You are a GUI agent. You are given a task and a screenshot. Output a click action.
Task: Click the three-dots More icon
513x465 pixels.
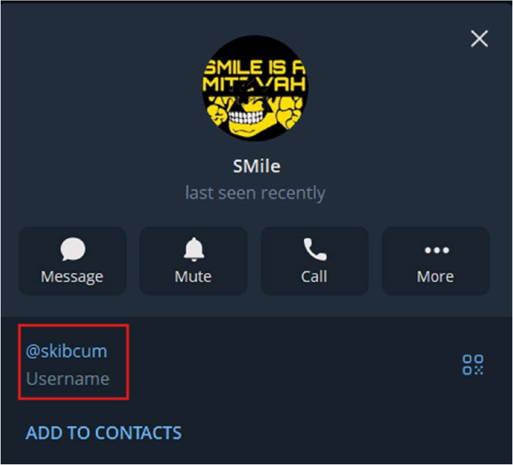point(436,251)
